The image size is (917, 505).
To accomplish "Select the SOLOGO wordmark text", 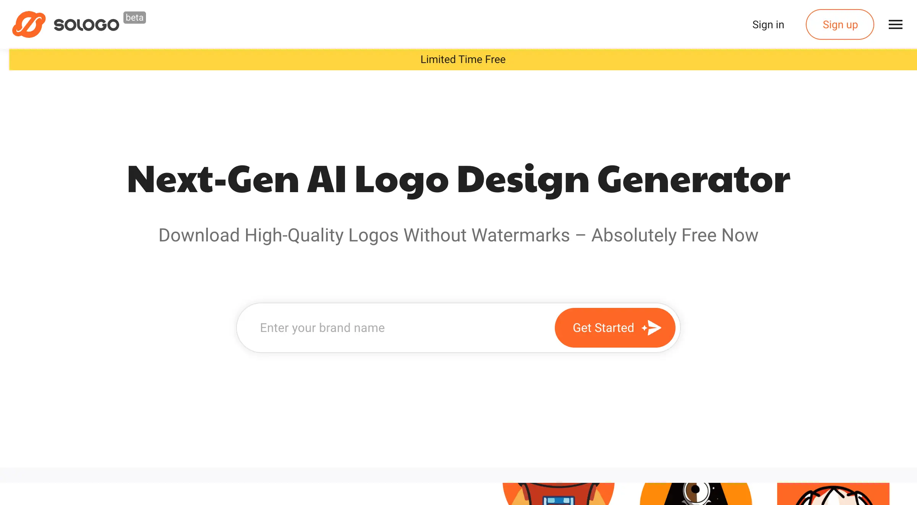I will click(x=86, y=25).
